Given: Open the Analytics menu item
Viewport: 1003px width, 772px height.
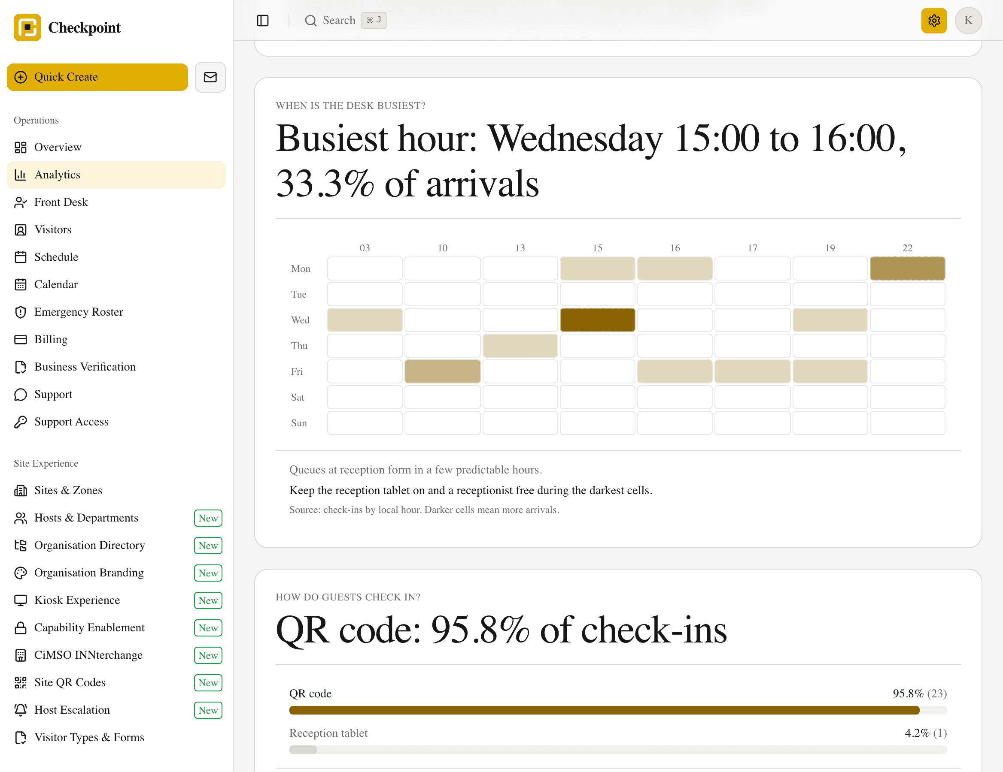Looking at the screenshot, I should pyautogui.click(x=116, y=175).
